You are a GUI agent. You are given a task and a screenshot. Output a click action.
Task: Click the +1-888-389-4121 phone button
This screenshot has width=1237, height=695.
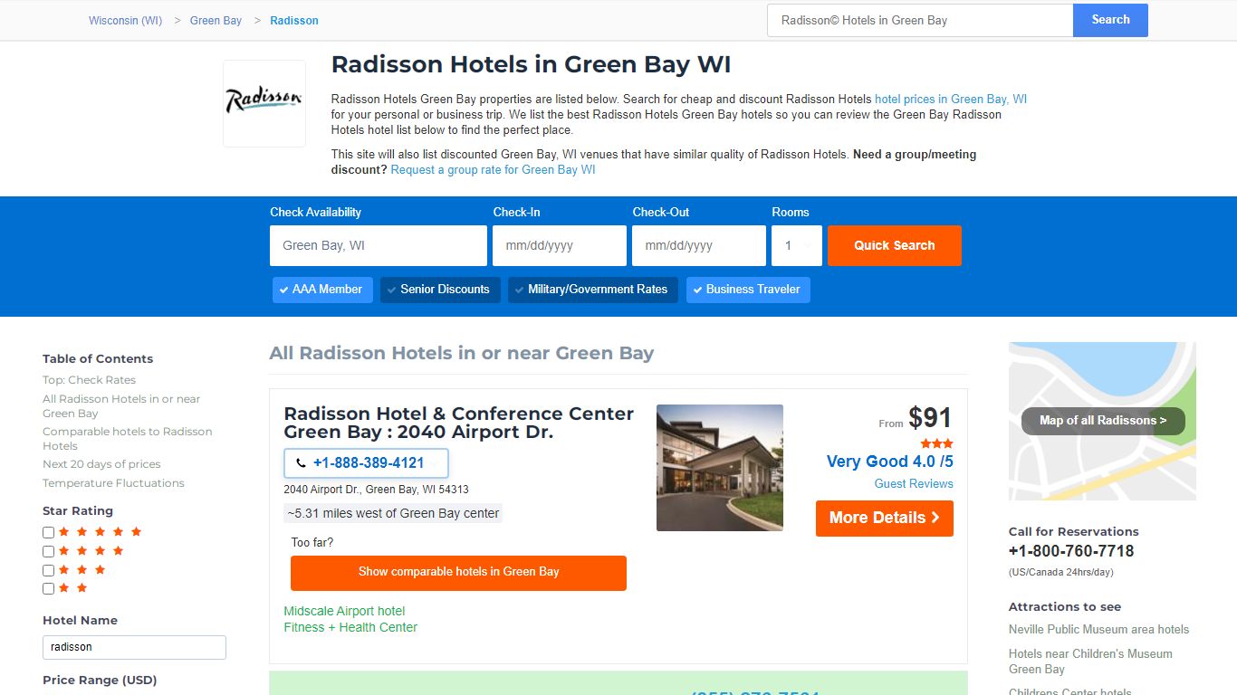pos(366,463)
